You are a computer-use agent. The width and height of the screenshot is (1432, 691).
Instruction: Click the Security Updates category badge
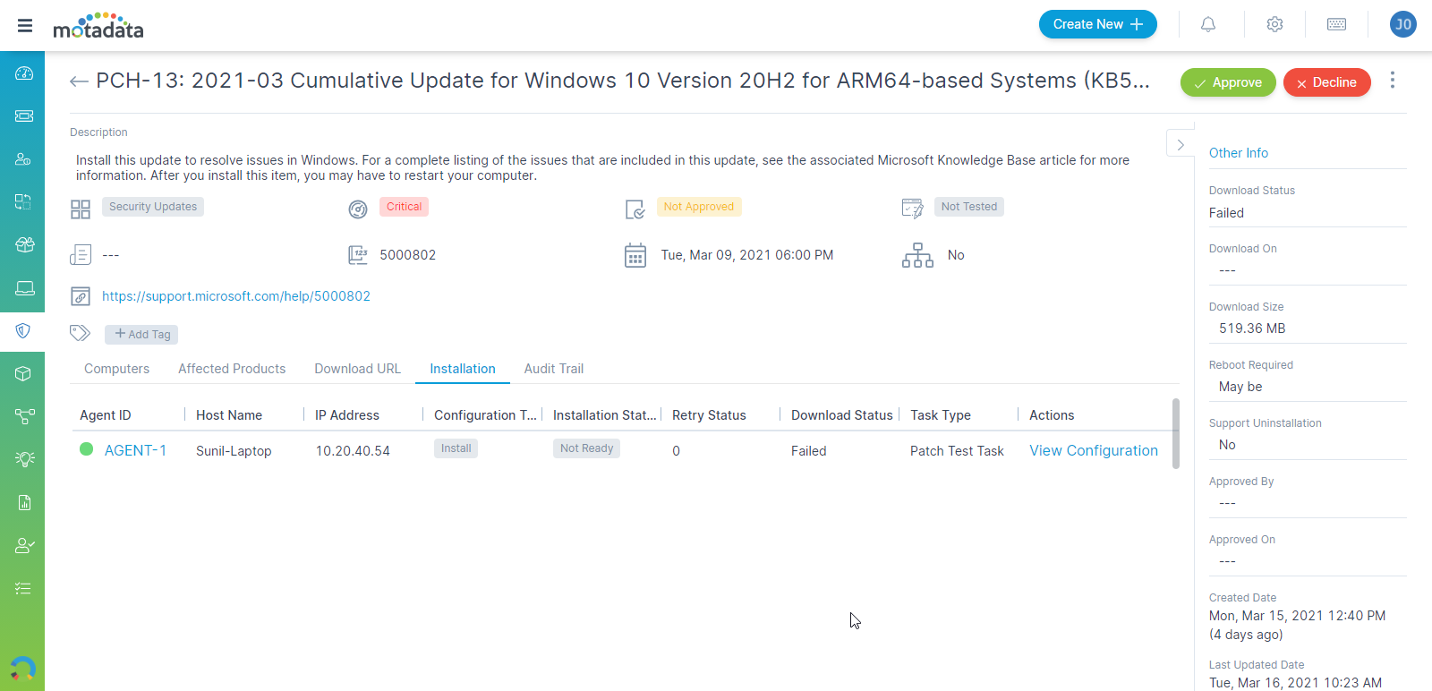[x=153, y=207]
